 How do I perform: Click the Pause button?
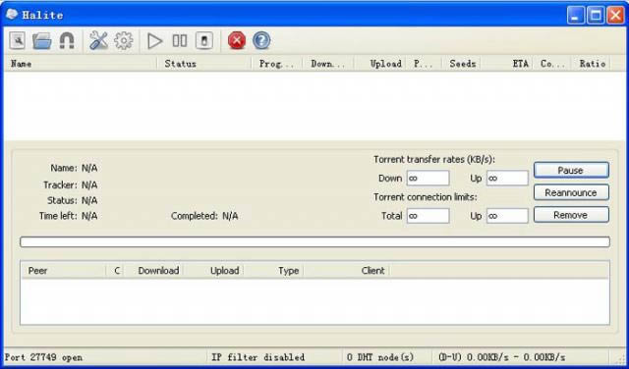(x=571, y=171)
